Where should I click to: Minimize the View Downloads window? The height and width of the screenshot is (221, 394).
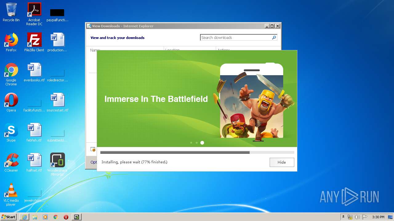267,26
